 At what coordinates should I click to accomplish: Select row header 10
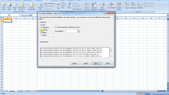[2, 45]
